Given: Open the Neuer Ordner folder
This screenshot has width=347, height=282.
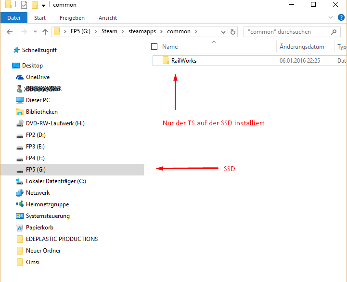Looking at the screenshot, I should coord(43,251).
